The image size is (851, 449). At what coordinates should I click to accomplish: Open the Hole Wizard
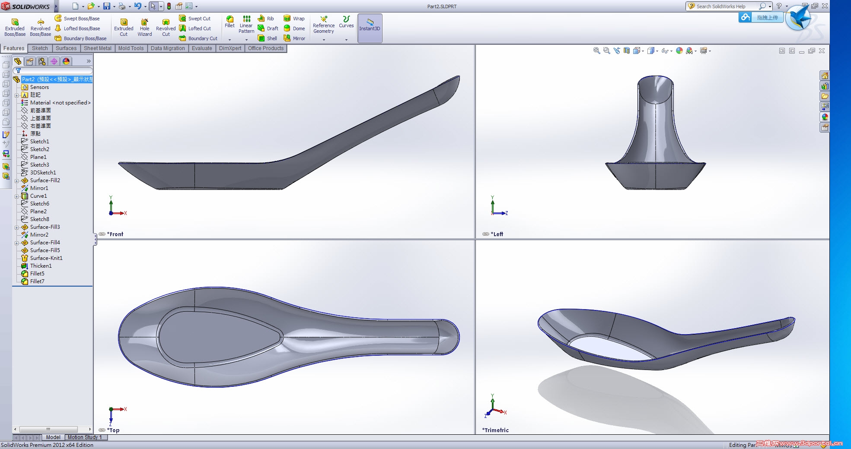pos(145,28)
